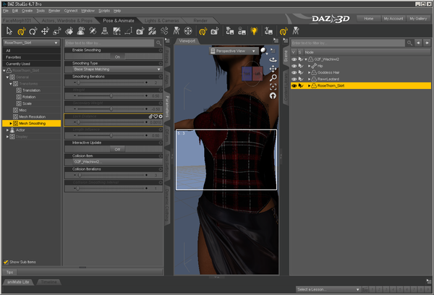Click the viewport zoom magnifier icon
Viewport: 434px width, 295px height.
coord(273,77)
